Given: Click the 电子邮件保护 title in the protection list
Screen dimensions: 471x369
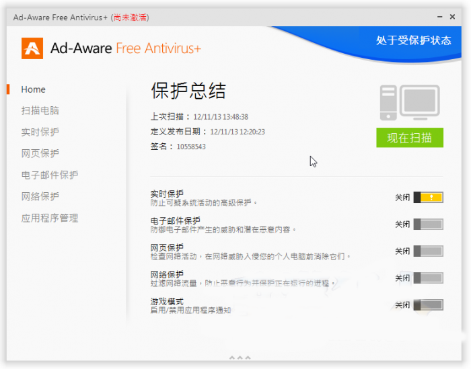Looking at the screenshot, I should click(176, 221).
